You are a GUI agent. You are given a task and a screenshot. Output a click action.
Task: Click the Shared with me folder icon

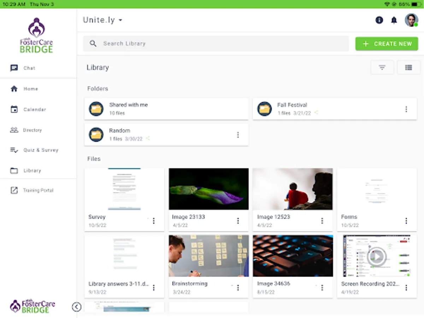pyautogui.click(x=96, y=109)
